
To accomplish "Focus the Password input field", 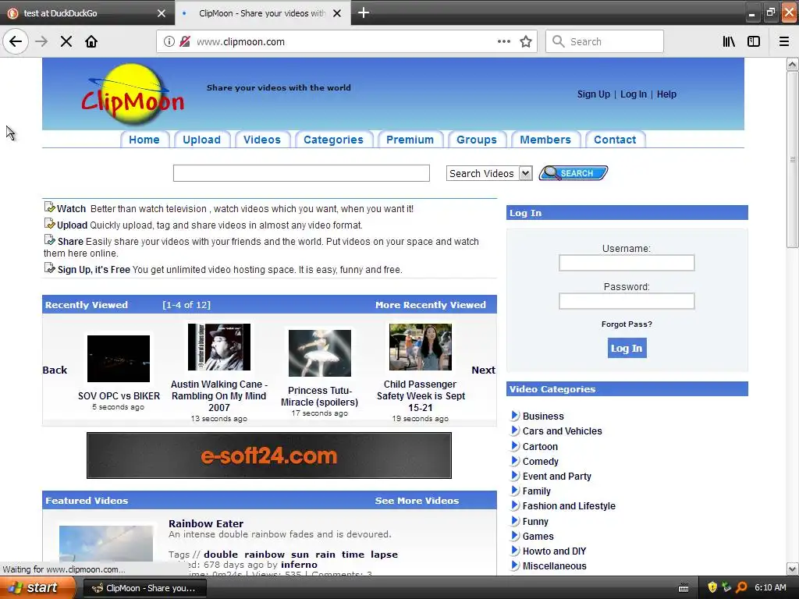I will (627, 301).
